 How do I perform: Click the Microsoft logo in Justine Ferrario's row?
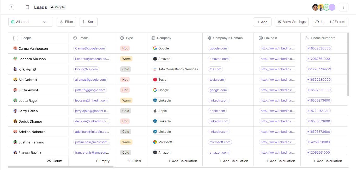[x=155, y=142]
